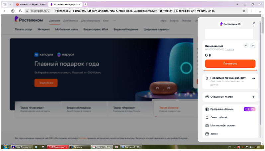Click the tab counter showing 2

click(x=5, y=5)
